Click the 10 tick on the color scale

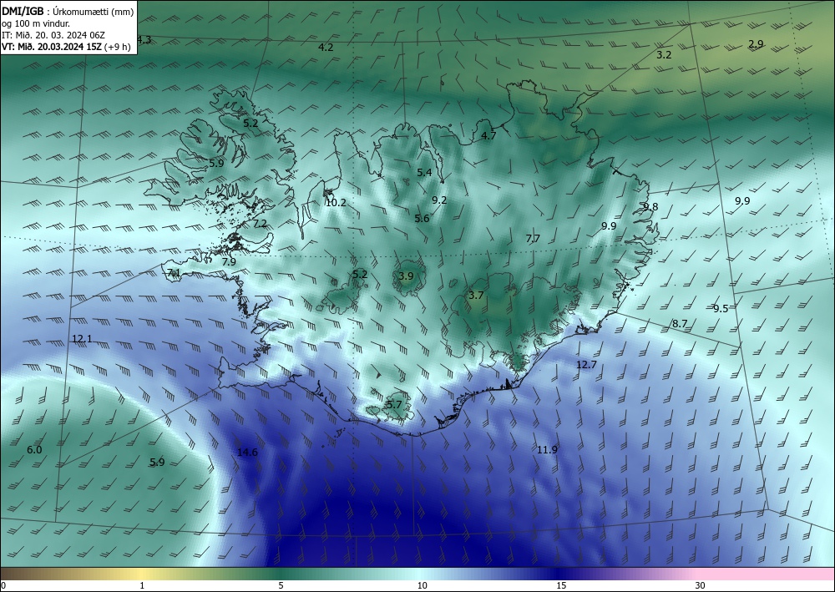pos(423,585)
